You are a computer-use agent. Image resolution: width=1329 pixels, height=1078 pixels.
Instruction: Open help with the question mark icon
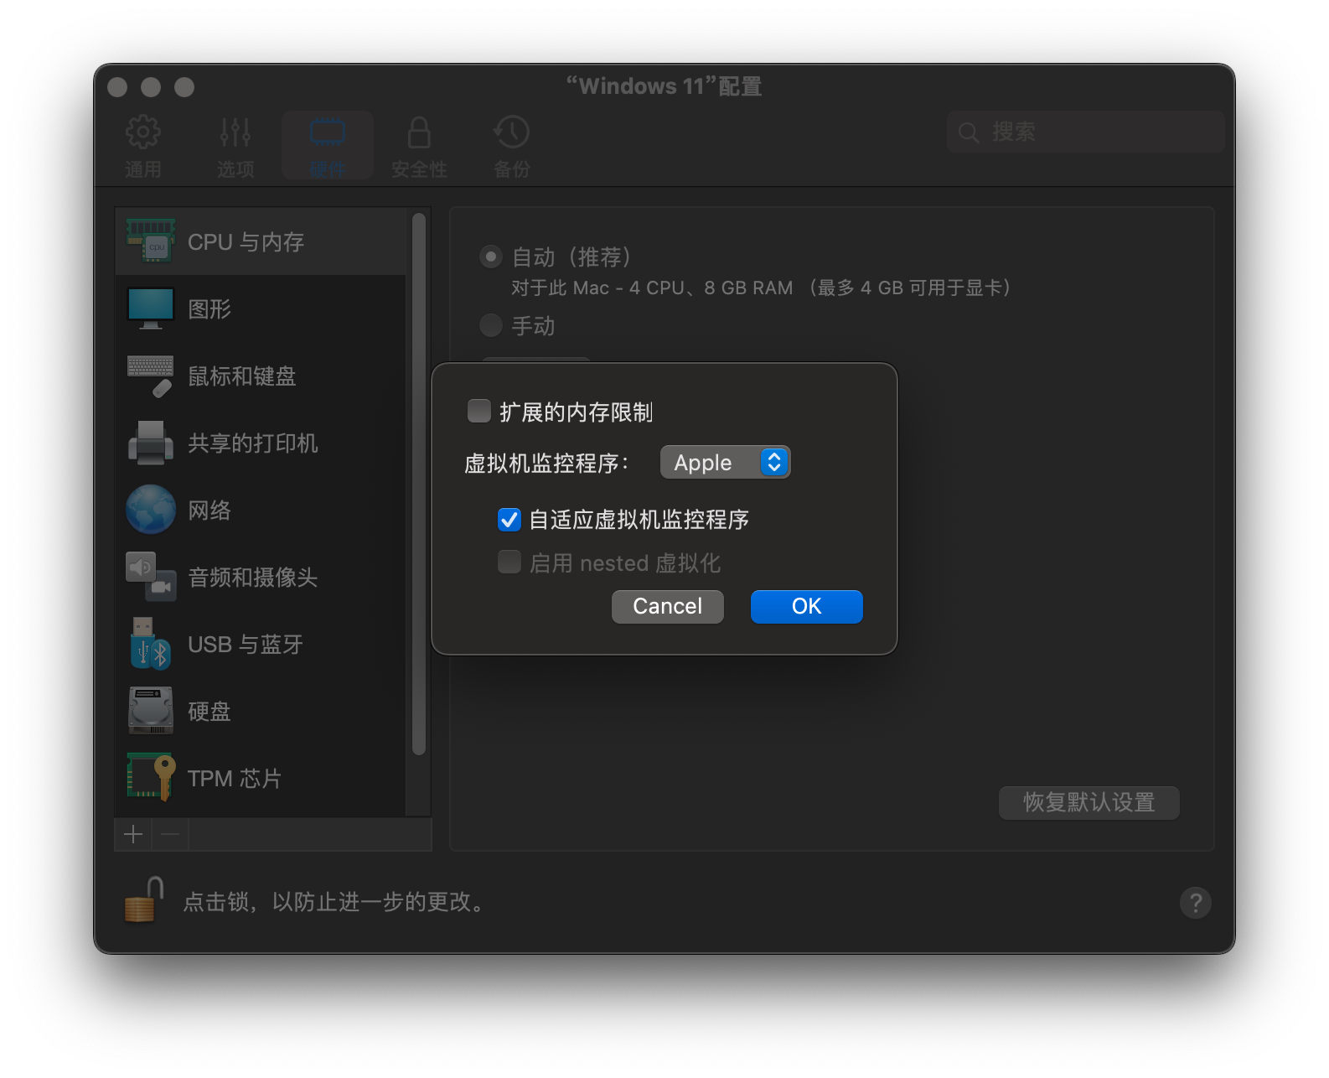1196,903
